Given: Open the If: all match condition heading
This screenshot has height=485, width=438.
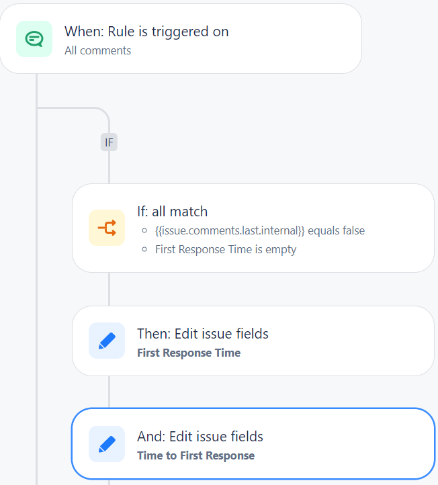Looking at the screenshot, I should coord(172,212).
